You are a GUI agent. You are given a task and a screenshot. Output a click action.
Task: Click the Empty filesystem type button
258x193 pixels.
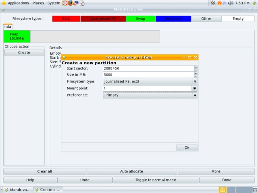[x=238, y=19]
